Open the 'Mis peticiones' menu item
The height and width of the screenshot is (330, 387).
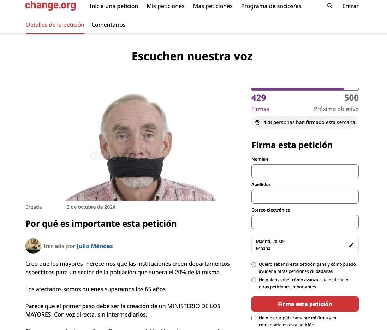pyautogui.click(x=166, y=6)
